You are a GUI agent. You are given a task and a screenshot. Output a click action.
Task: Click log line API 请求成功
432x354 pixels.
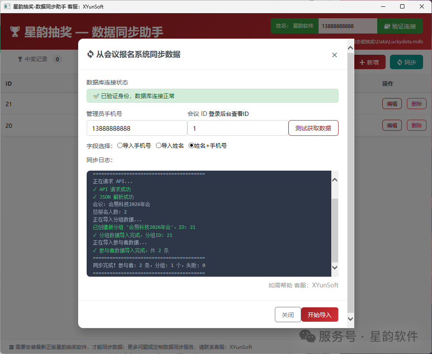(112, 189)
